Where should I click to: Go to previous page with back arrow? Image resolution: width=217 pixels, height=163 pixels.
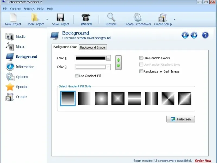pyautogui.click(x=185, y=35)
